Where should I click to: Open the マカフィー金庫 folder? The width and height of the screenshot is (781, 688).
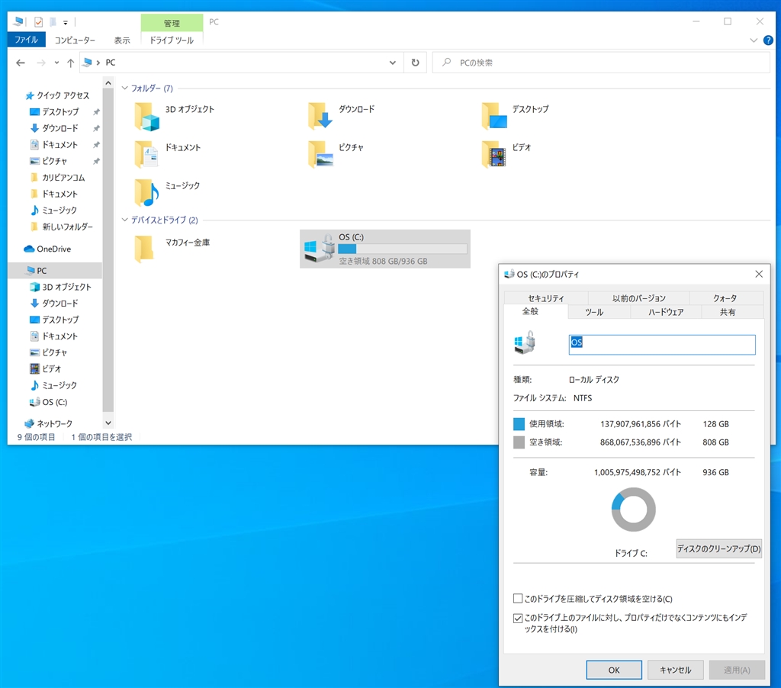[x=144, y=249]
